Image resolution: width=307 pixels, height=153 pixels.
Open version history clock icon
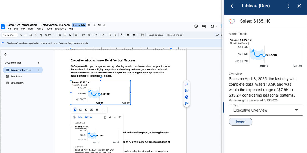coord(196,26)
